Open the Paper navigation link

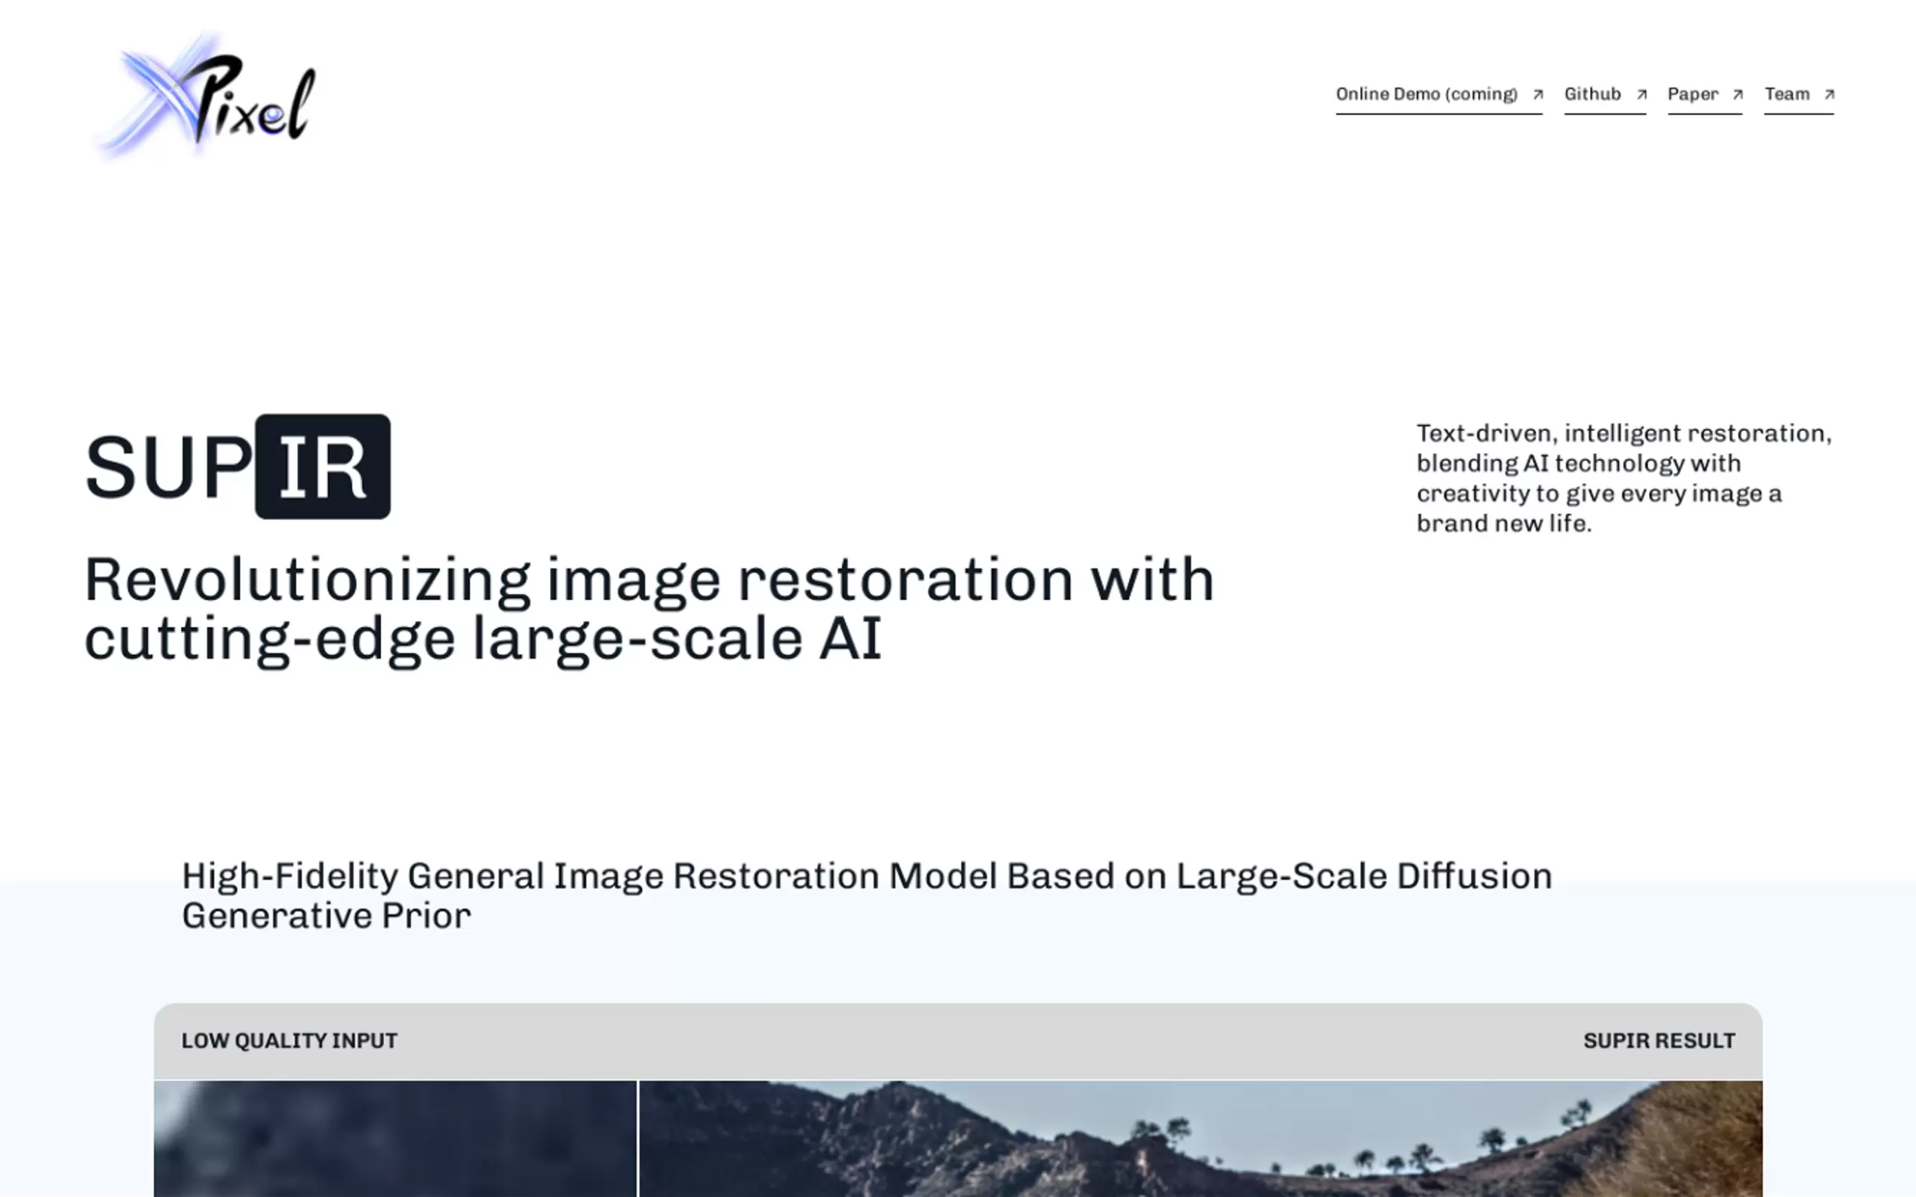tap(1692, 94)
